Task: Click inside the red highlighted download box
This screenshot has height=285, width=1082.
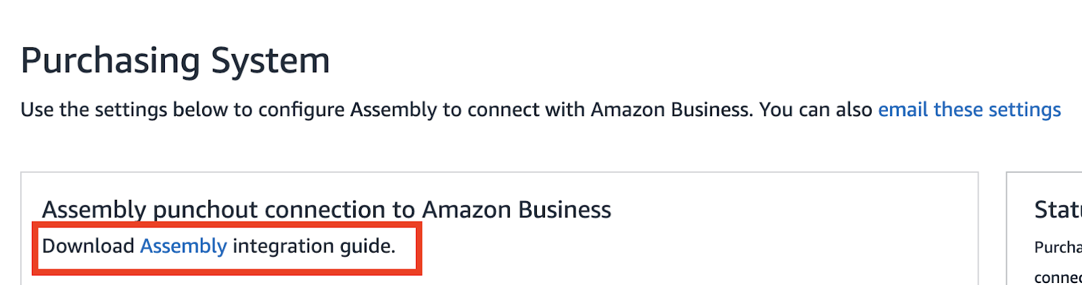Action: pos(227,248)
